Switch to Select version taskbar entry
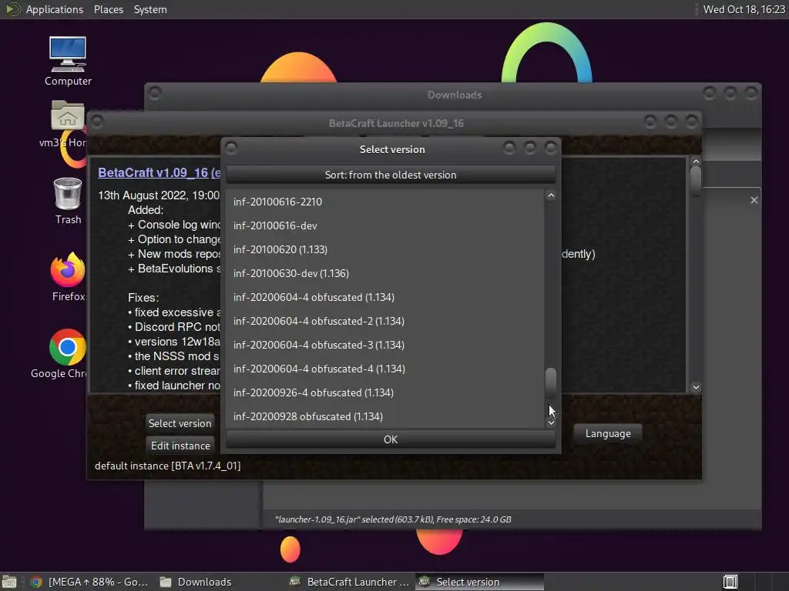The image size is (789, 591). click(479, 582)
